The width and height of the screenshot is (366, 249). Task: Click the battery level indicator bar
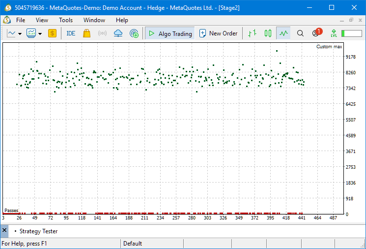tap(351, 33)
